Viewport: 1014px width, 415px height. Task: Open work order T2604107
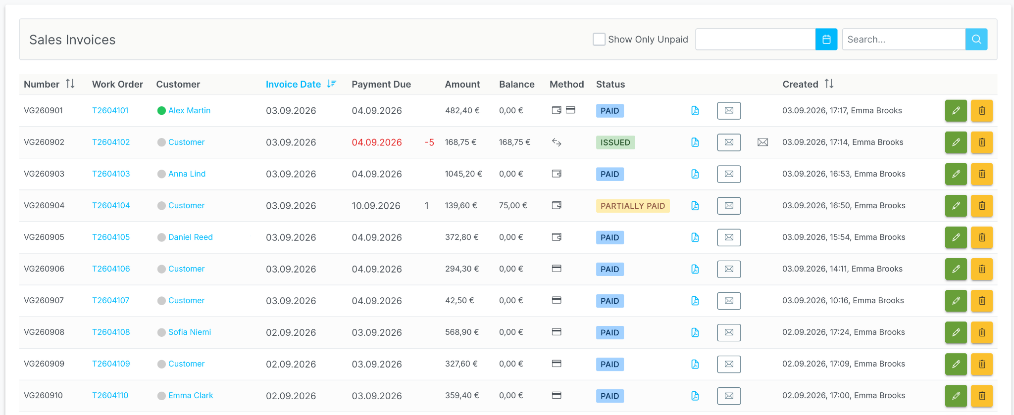click(x=111, y=300)
